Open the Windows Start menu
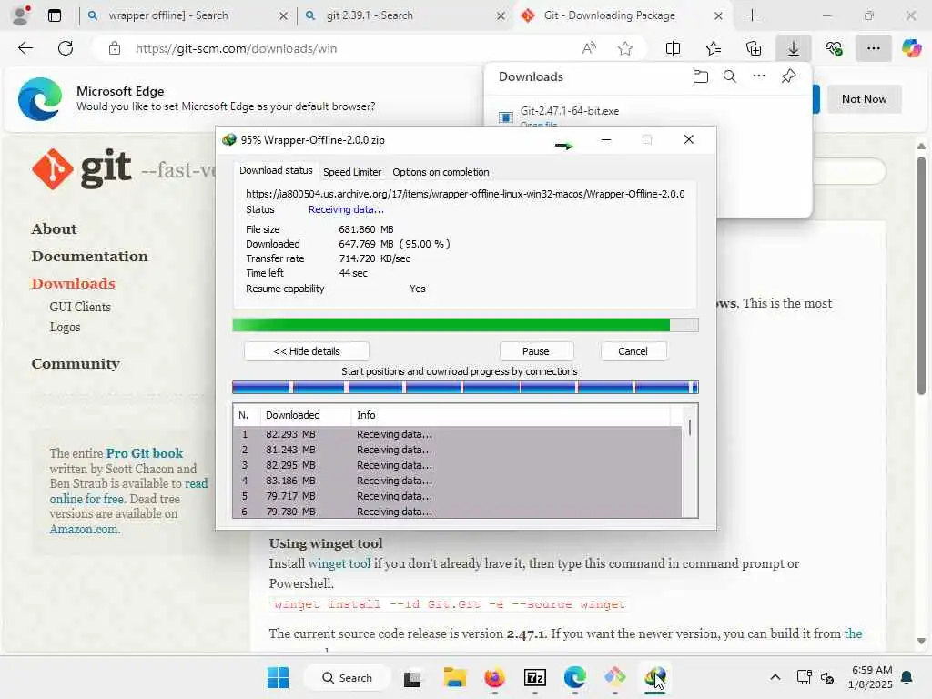Screen dimensions: 932x699 [278, 677]
